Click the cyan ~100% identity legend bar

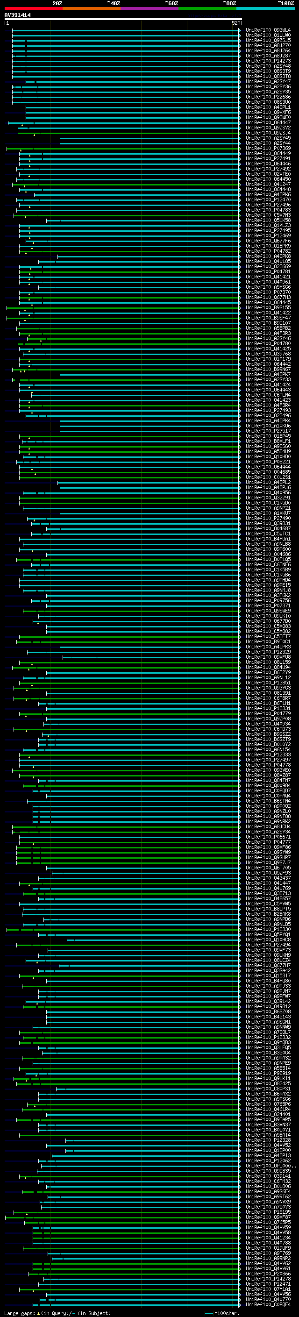click(x=265, y=8)
